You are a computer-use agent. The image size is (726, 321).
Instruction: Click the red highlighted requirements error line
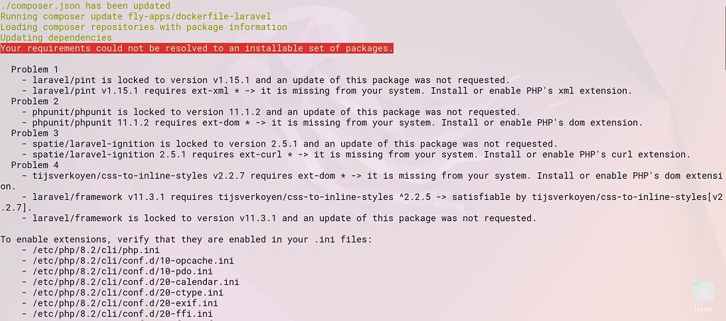click(x=197, y=48)
